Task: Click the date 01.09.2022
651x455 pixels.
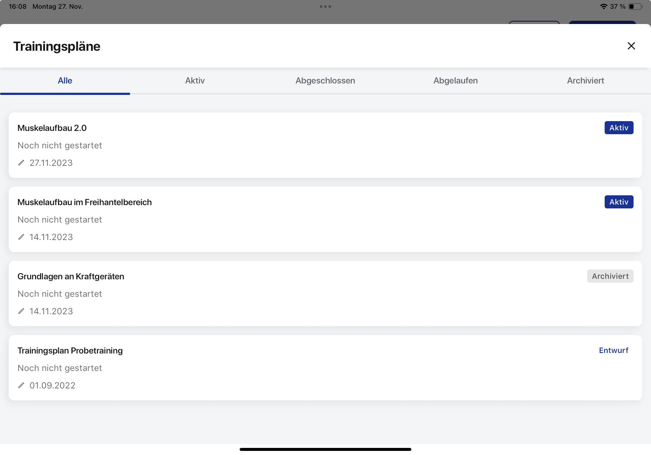Action: (52, 385)
